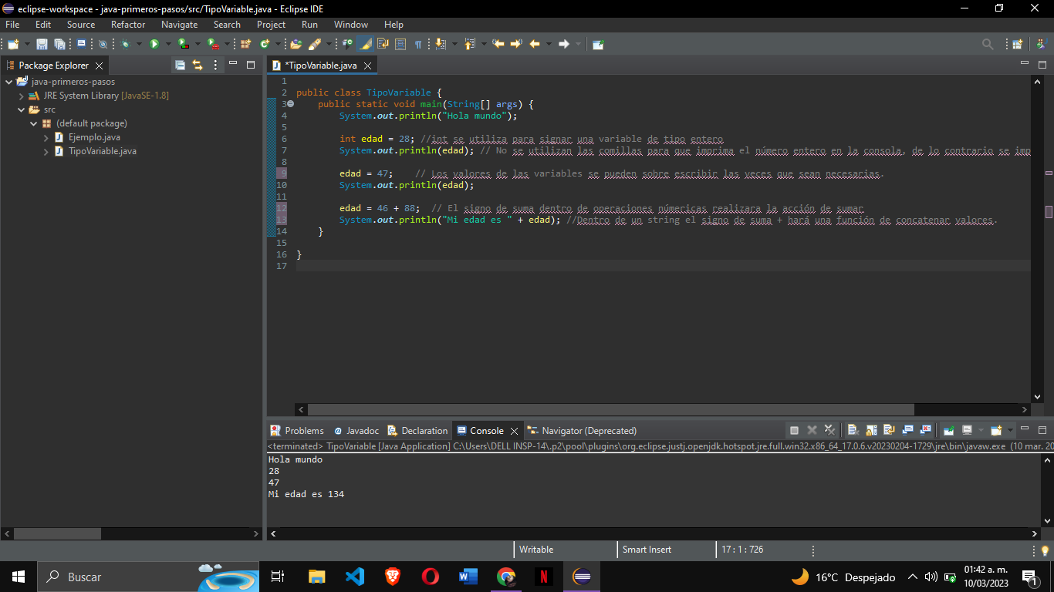The width and height of the screenshot is (1054, 592).
Task: Click the Previous Annotation toolbar icon
Action: click(x=469, y=44)
